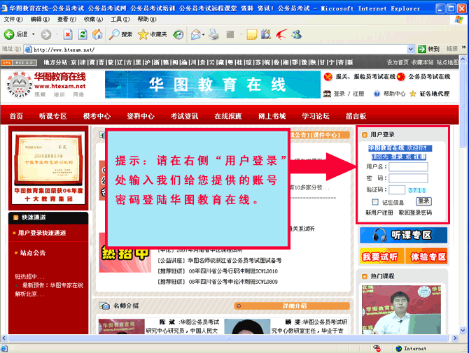This screenshot has height=353, width=469.
Task: Refresh the page with the green arrows icon
Action: pos(83,35)
